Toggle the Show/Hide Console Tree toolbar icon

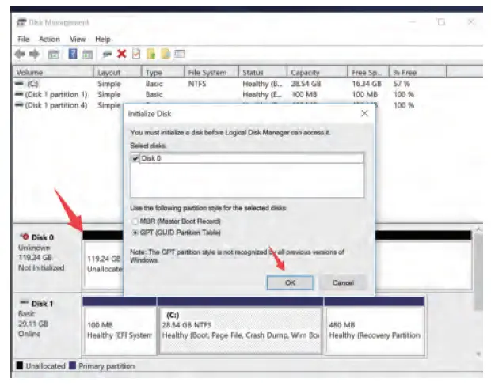pos(54,55)
